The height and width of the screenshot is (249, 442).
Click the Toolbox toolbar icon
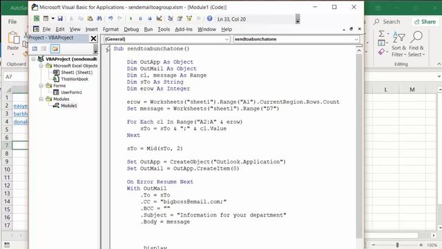pyautogui.click(x=198, y=19)
